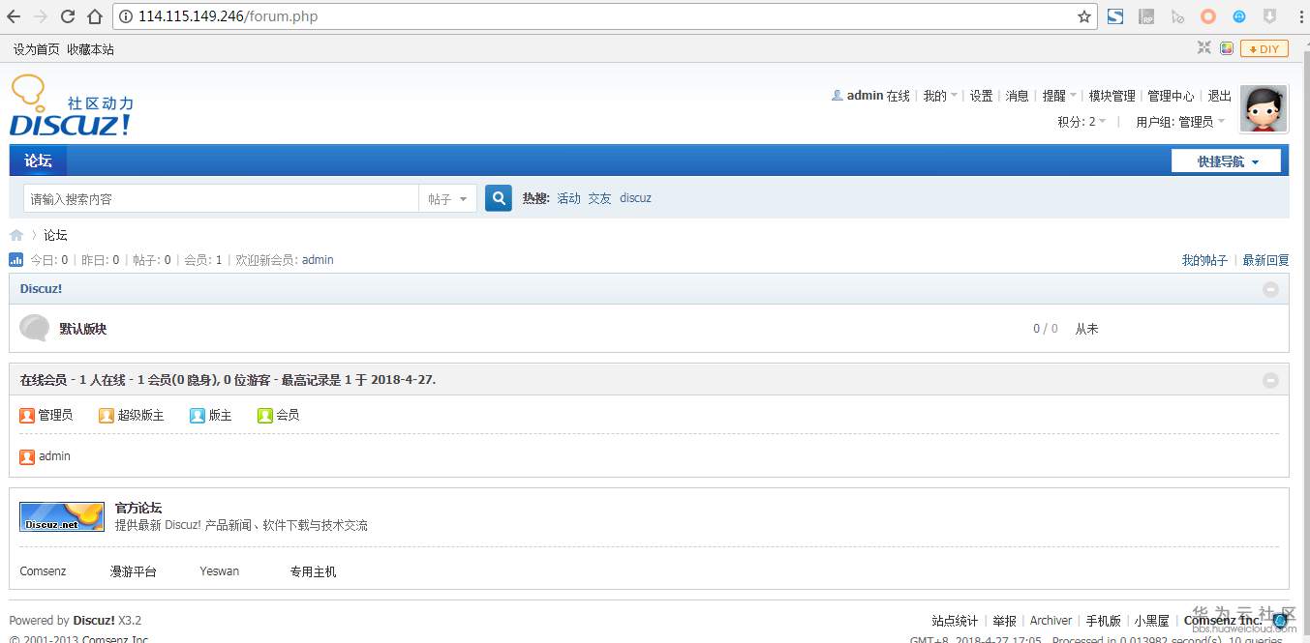Collapse the Discuz! category section
This screenshot has width=1310, height=643.
pos(1270,289)
